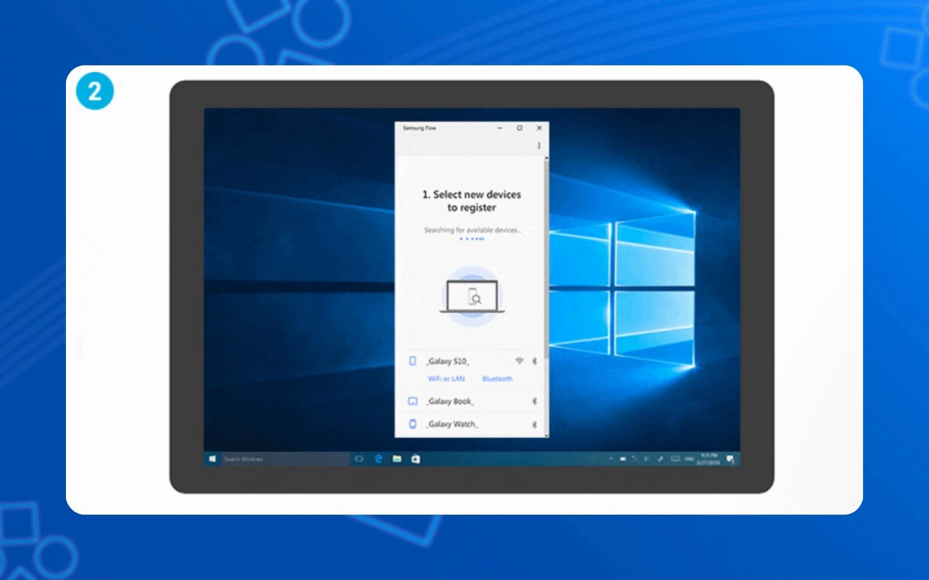
Task: Launch Microsoft Store from the taskbar
Action: pos(416,458)
